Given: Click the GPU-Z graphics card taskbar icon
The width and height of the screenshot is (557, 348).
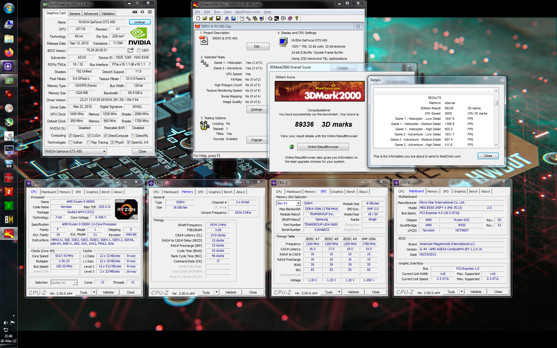Looking at the screenshot, I should coord(9,80).
